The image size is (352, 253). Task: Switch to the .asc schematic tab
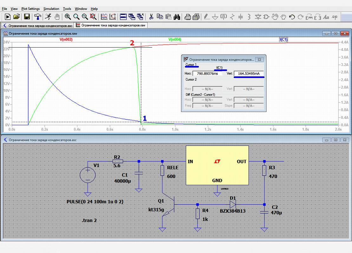point(38,26)
